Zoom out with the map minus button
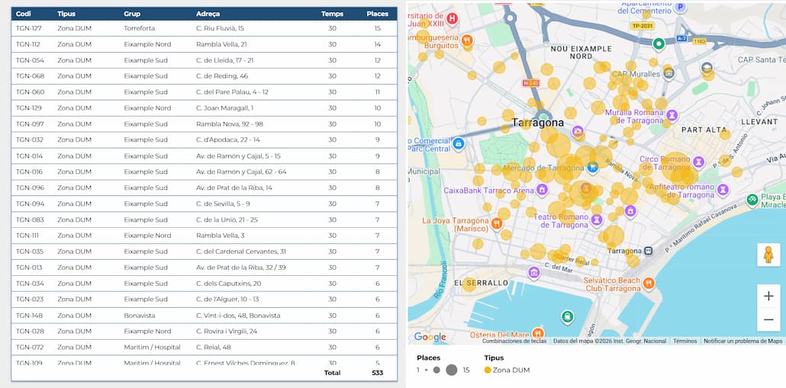Screen dimensions: 786x388 [768, 319]
